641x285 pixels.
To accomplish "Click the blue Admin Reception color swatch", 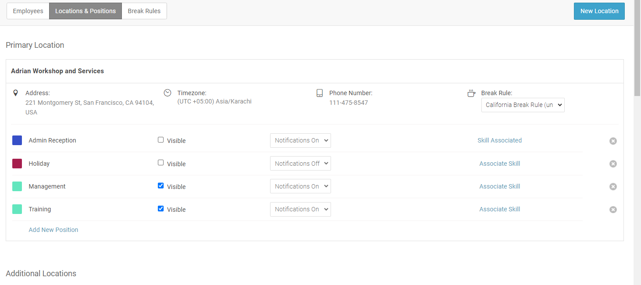I will 17,140.
